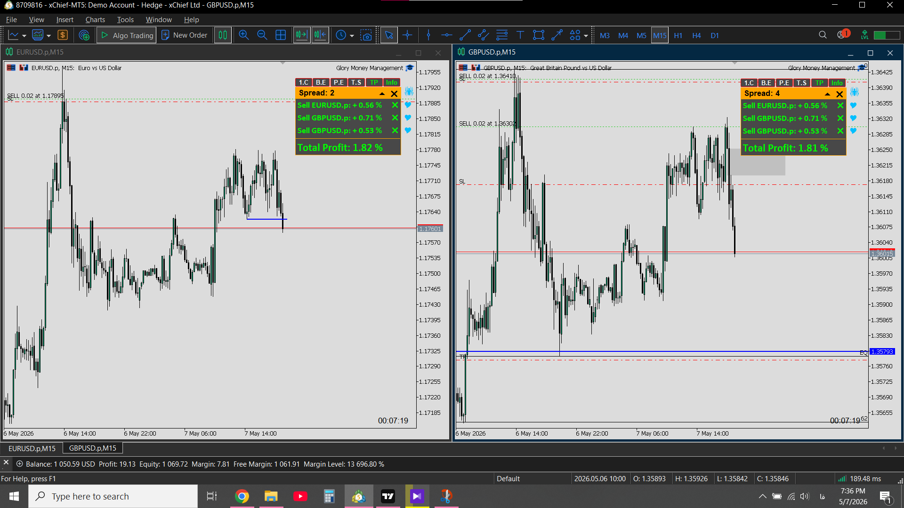Select the text label tool

tap(520, 35)
